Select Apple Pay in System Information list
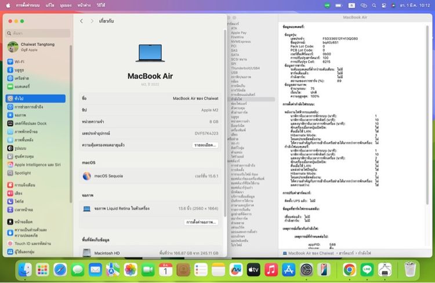 (239, 32)
